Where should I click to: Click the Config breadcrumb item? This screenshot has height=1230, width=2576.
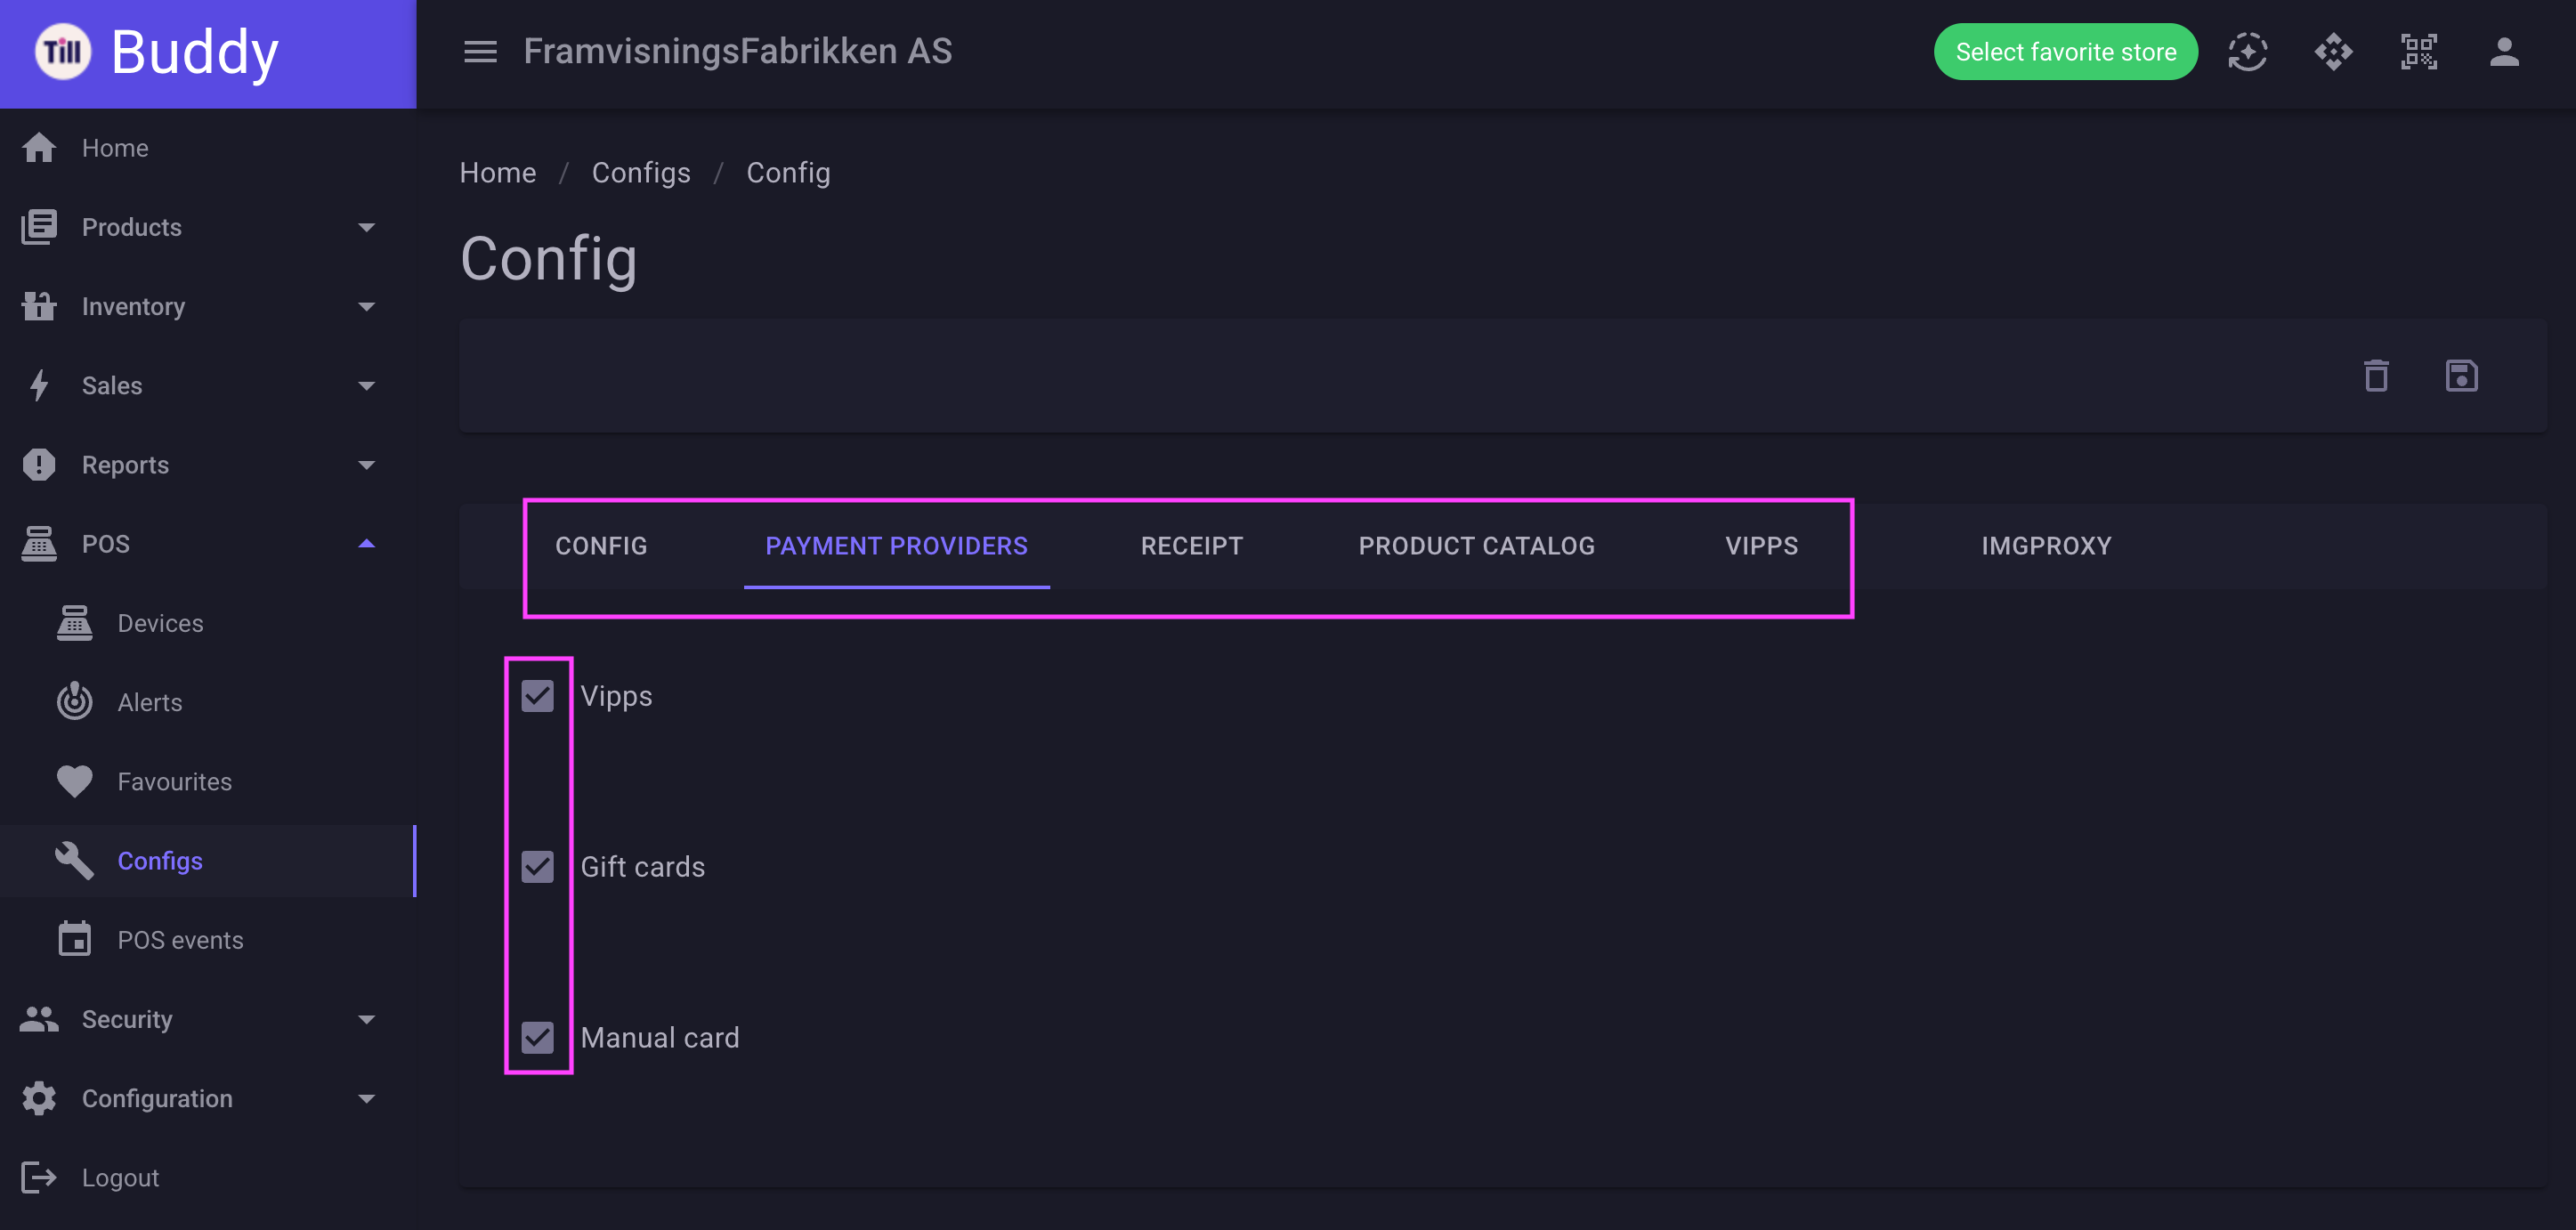pos(788,173)
